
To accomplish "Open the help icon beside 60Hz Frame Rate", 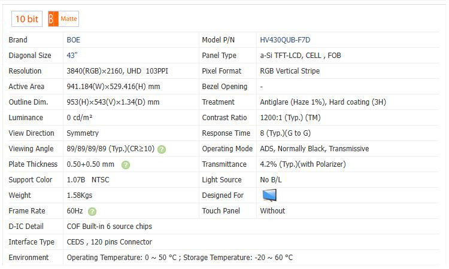I will [x=92, y=211].
